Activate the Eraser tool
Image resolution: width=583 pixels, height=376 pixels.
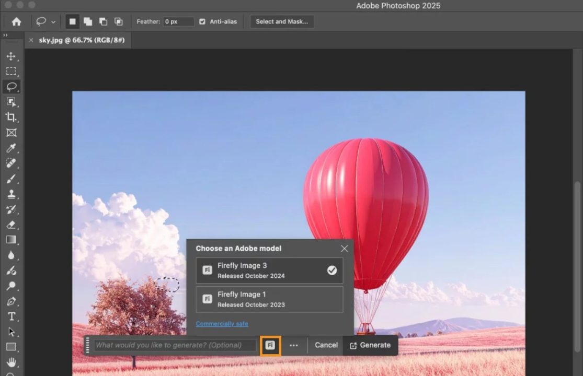pyautogui.click(x=11, y=225)
